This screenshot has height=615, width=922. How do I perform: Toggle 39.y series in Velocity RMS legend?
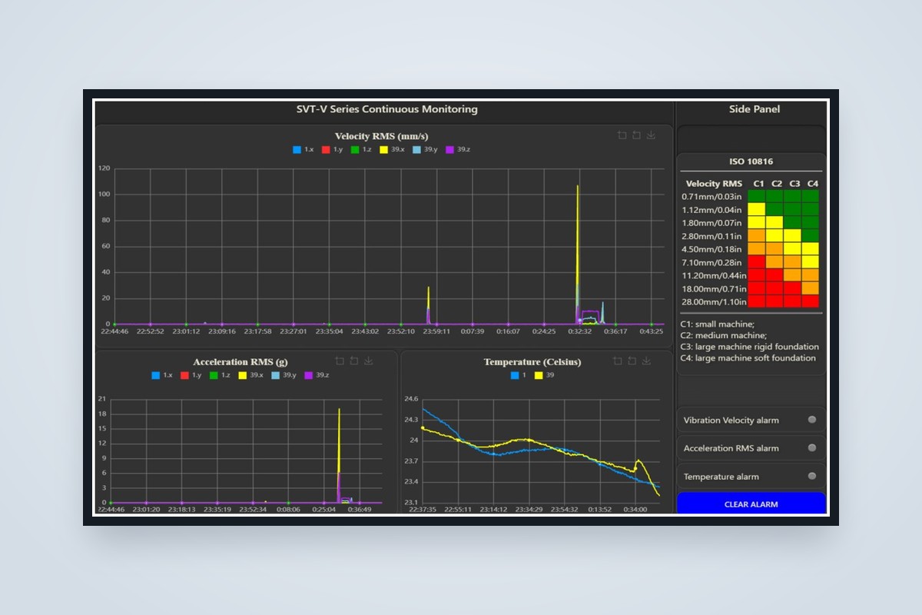(x=426, y=149)
